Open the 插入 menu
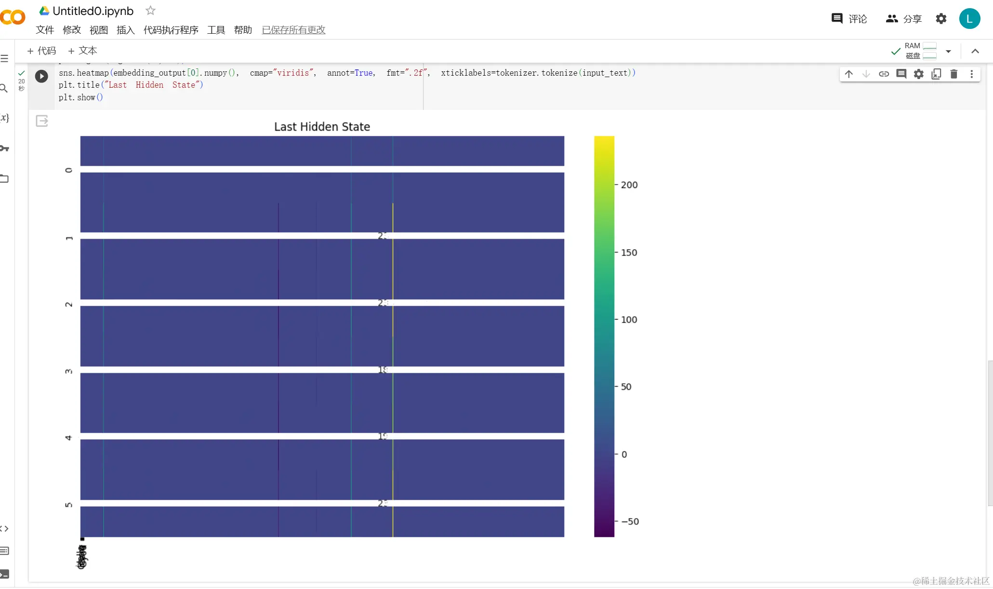Image resolution: width=993 pixels, height=589 pixels. (x=126, y=30)
